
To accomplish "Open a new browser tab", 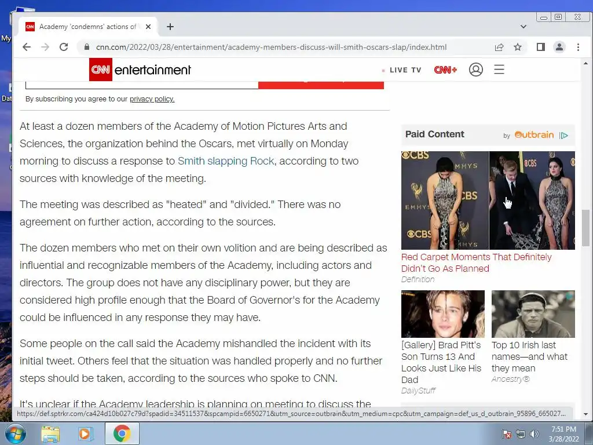I will [x=170, y=27].
